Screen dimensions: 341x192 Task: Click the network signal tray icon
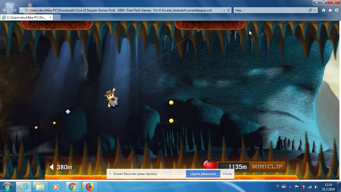click(x=310, y=187)
